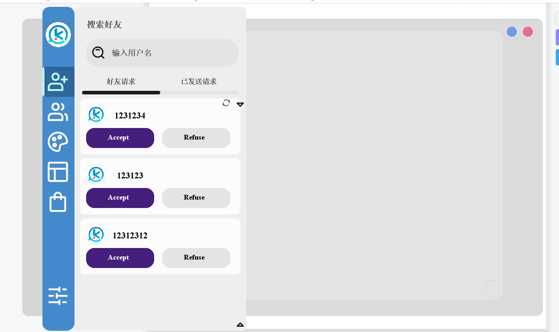Open the add friend sidebar icon
Viewport: 559px width, 332px height.
[x=58, y=82]
